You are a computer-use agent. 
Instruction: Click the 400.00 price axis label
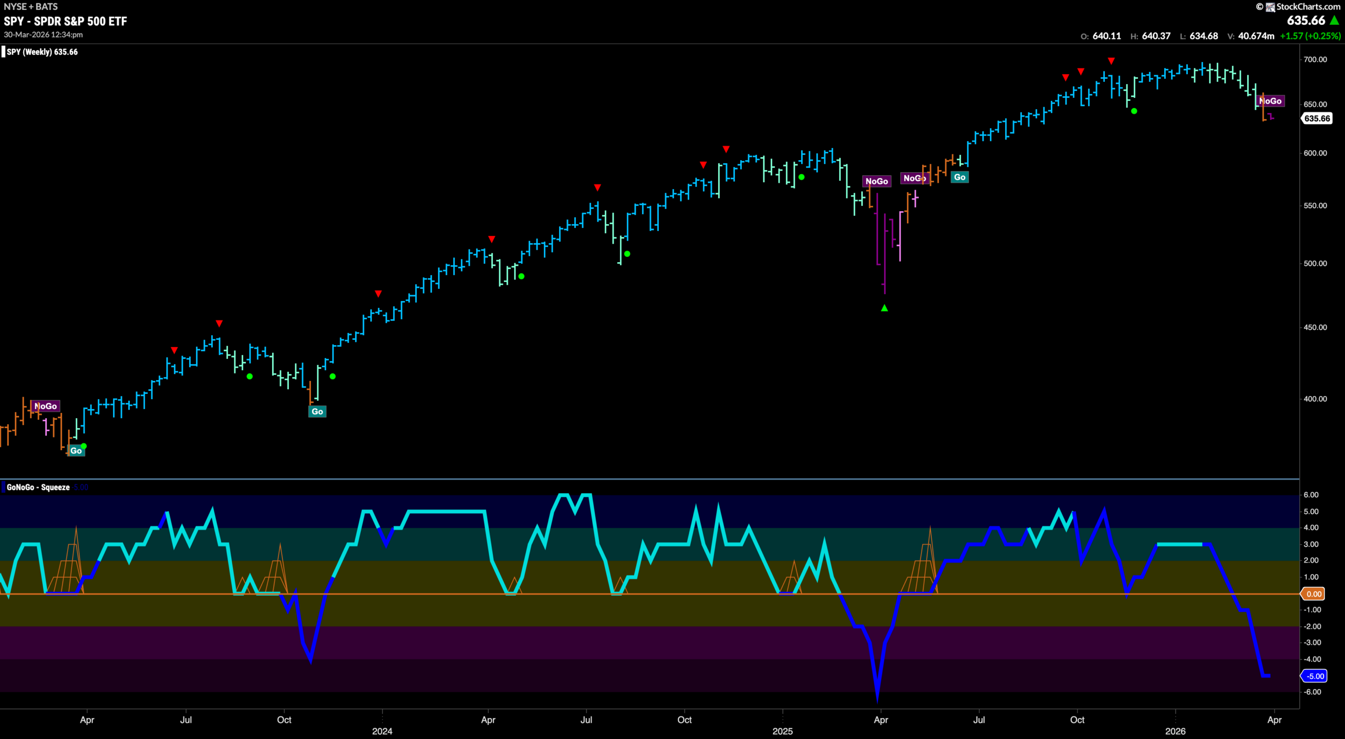point(1315,399)
